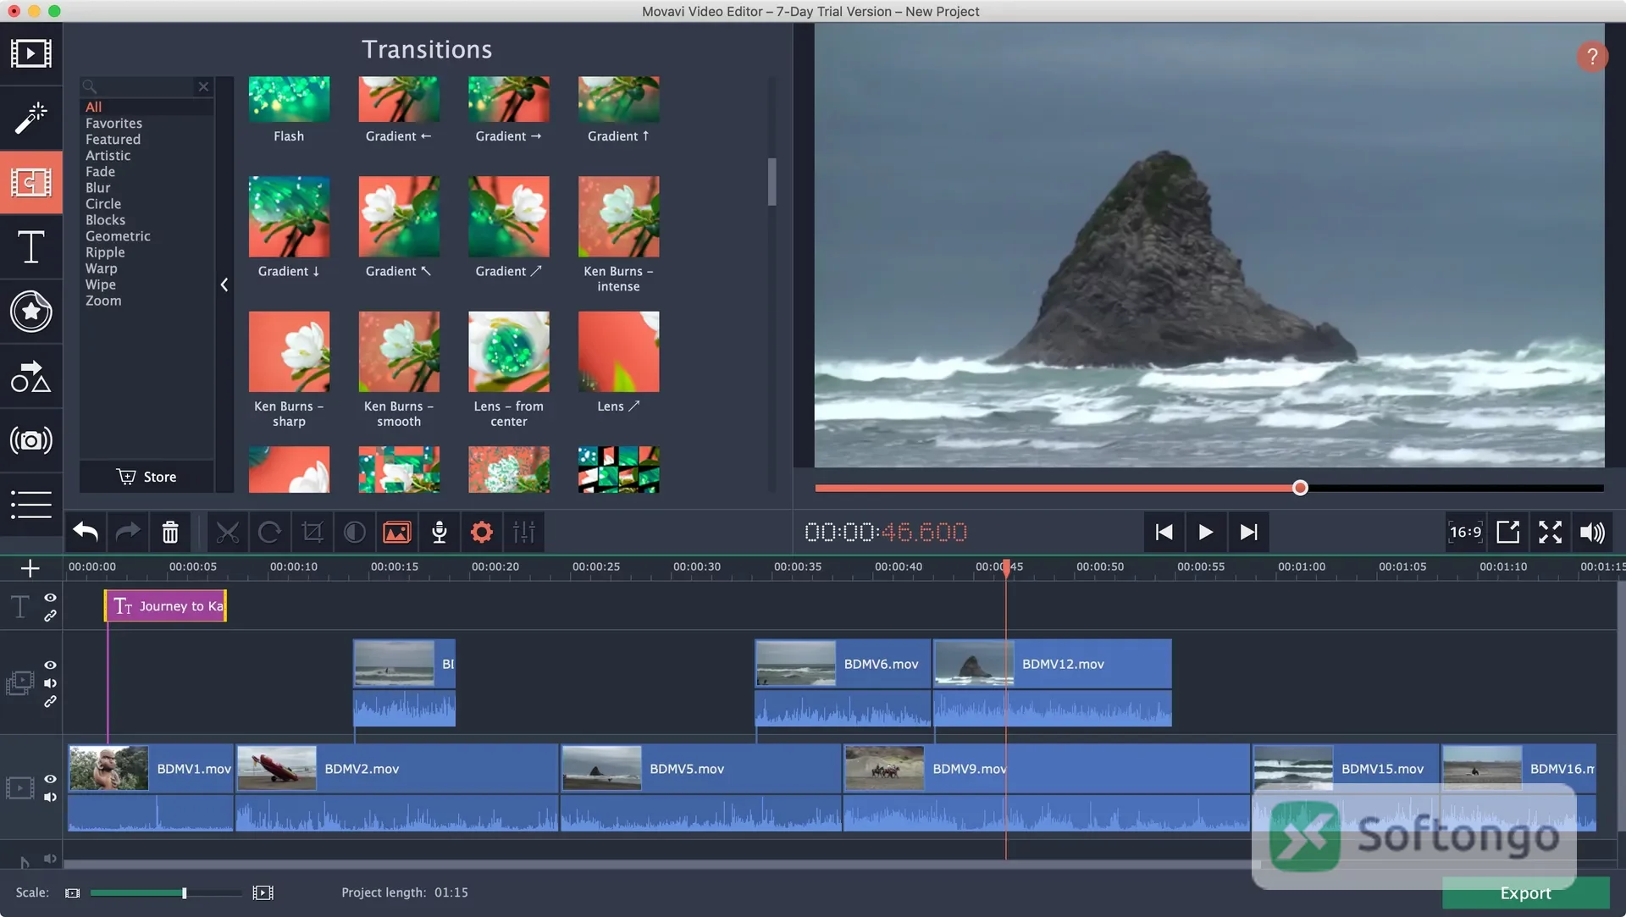
Task: Toggle link on the titles track
Action: 50,616
